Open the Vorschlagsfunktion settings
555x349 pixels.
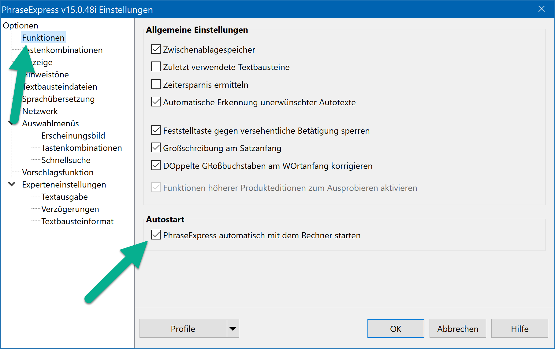58,172
